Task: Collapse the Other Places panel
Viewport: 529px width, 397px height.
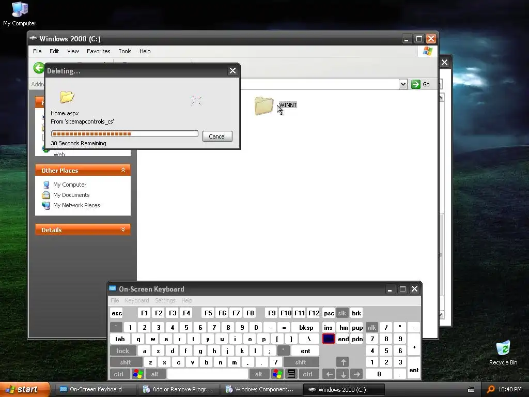Action: (123, 170)
